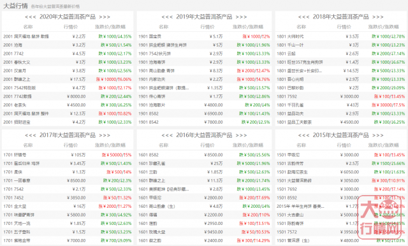Select the 1701 天地一流 product name
The height and width of the screenshot is (246, 408).
click(x=17, y=224)
